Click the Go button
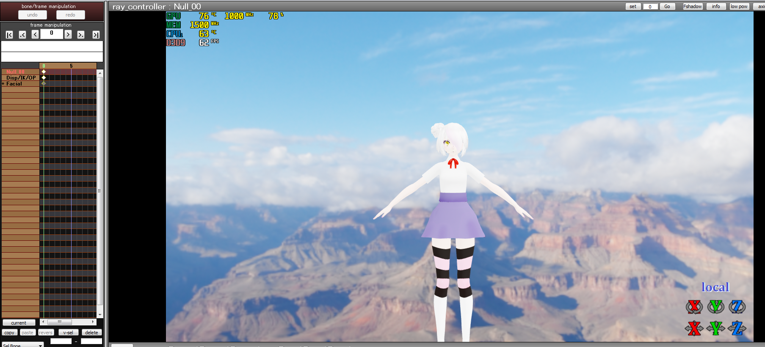The height and width of the screenshot is (347, 765). 667,6
